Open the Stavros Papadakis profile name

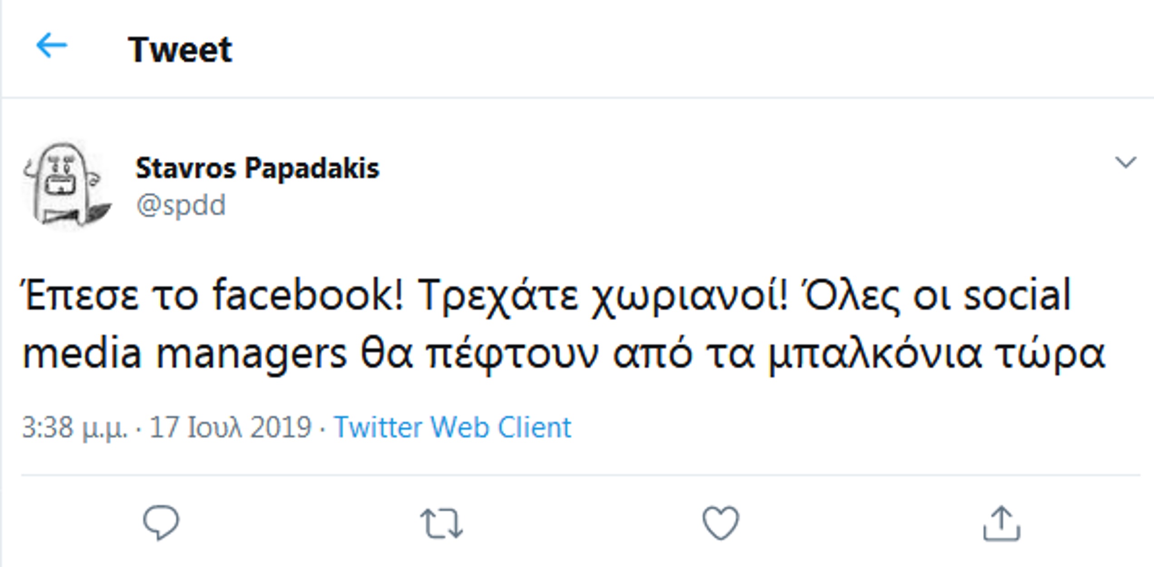[257, 168]
